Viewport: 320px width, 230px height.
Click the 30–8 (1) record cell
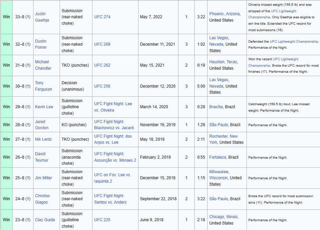click(23, 86)
